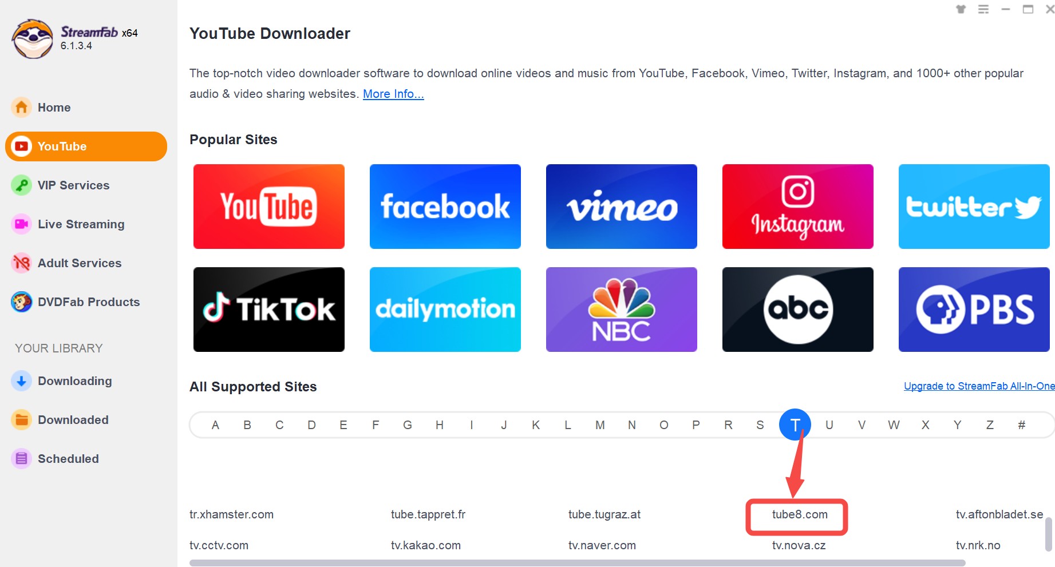
Task: Open the Instagram site tile
Action: [x=798, y=207]
